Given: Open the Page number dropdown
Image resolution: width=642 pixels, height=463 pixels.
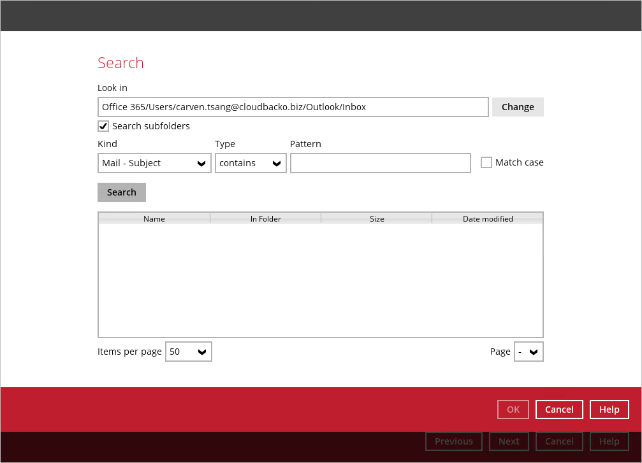Looking at the screenshot, I should pos(529,352).
